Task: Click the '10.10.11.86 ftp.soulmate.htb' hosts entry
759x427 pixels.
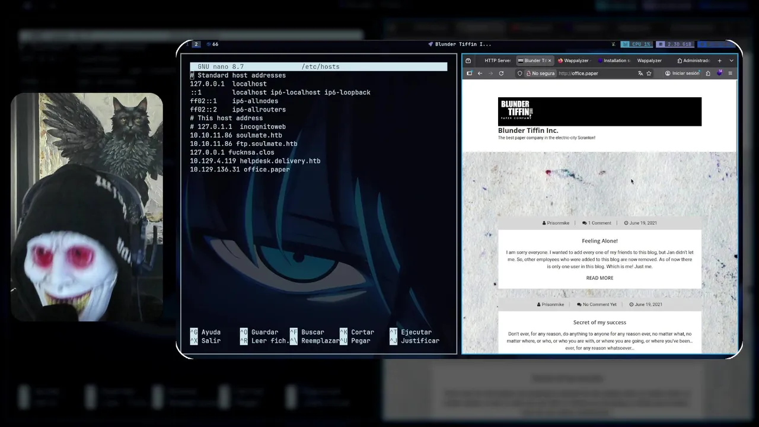Action: pyautogui.click(x=244, y=144)
